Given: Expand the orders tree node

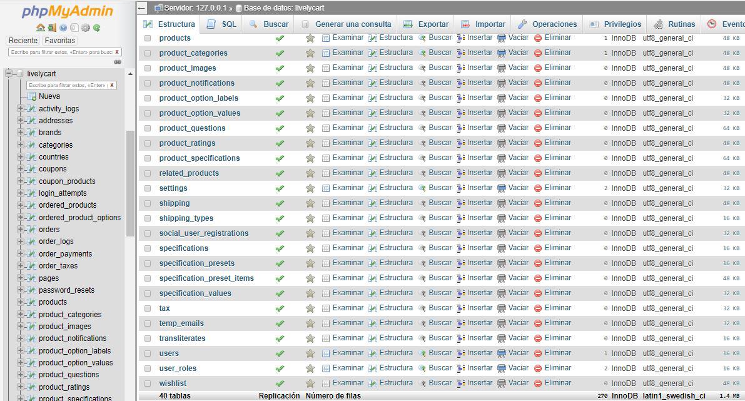Looking at the screenshot, I should point(20,230).
